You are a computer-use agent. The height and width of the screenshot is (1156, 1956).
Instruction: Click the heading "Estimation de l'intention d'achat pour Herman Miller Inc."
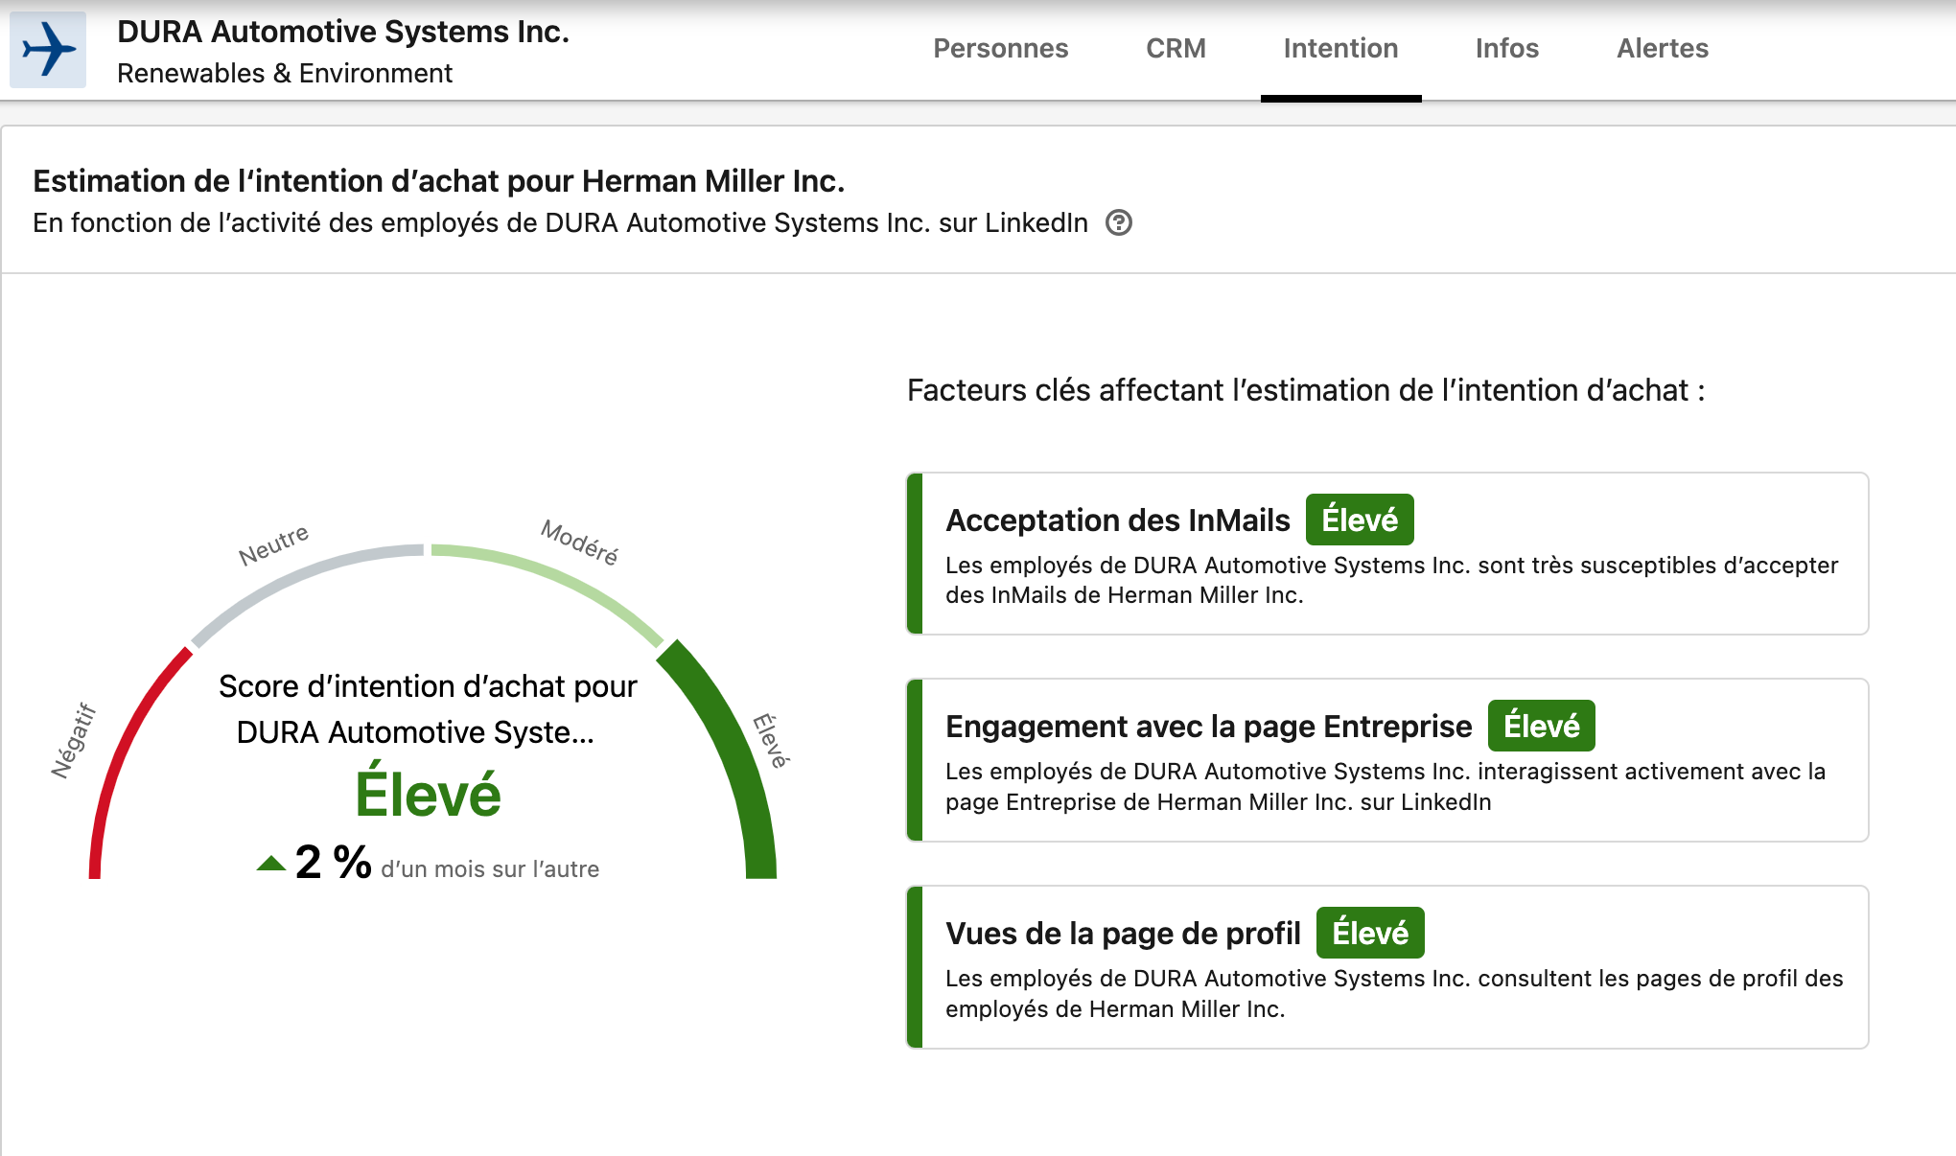click(x=439, y=180)
